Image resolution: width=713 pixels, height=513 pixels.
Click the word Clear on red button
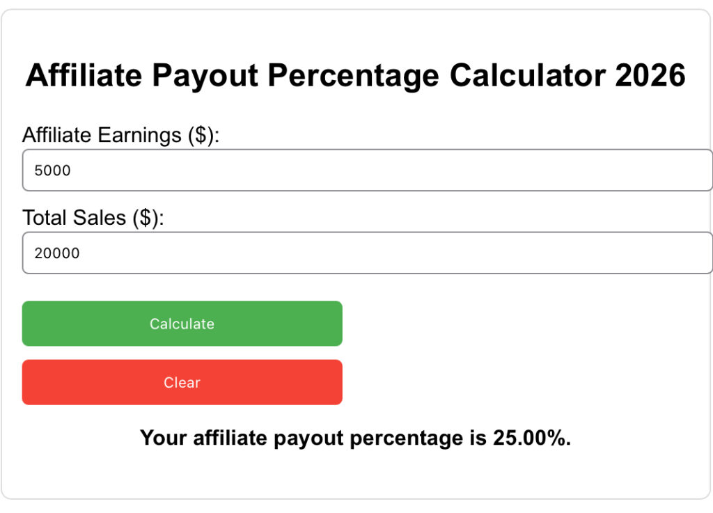[182, 381]
